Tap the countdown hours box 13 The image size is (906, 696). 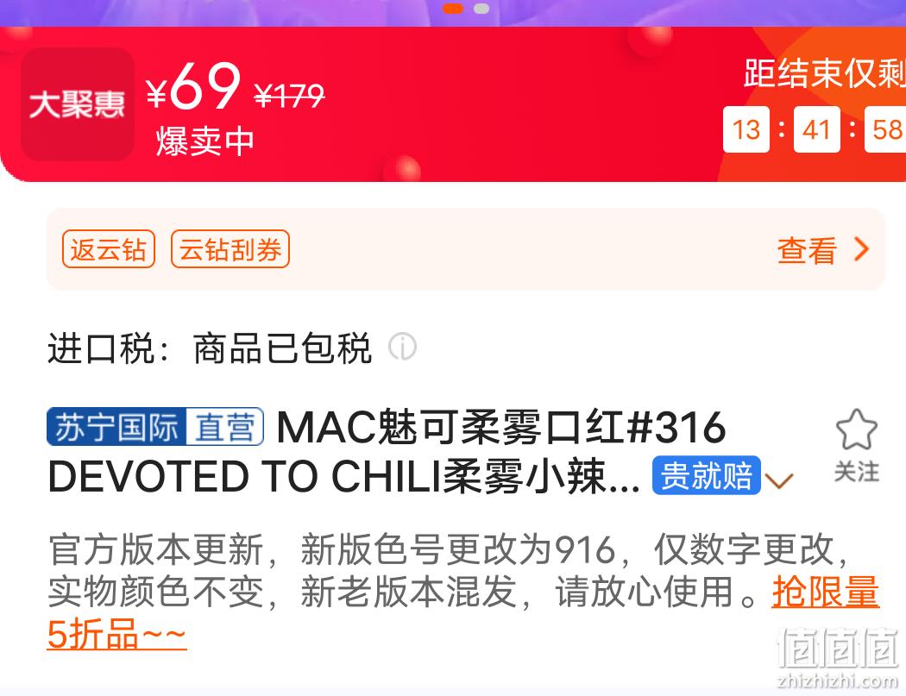[x=746, y=129]
